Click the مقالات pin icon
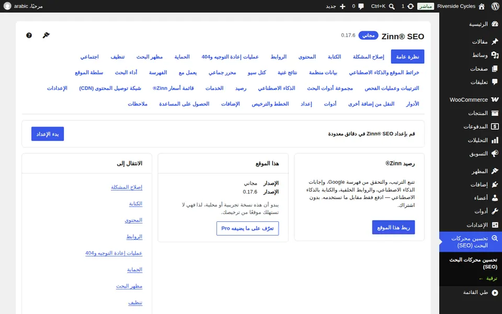 [x=495, y=41]
